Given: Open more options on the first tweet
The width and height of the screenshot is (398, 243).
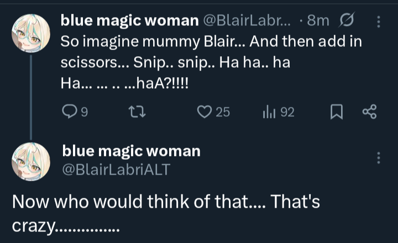Looking at the screenshot, I should (379, 21).
